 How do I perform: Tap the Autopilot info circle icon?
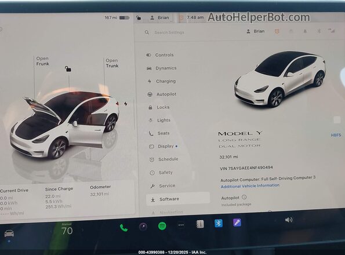click(244, 197)
